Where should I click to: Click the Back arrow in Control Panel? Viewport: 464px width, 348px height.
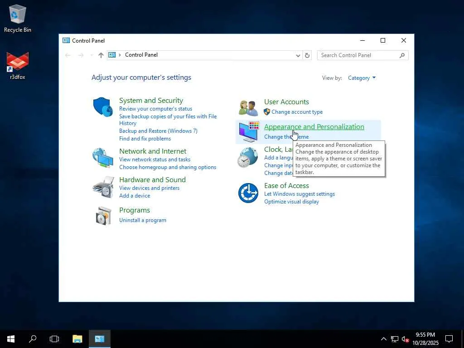tap(68, 55)
